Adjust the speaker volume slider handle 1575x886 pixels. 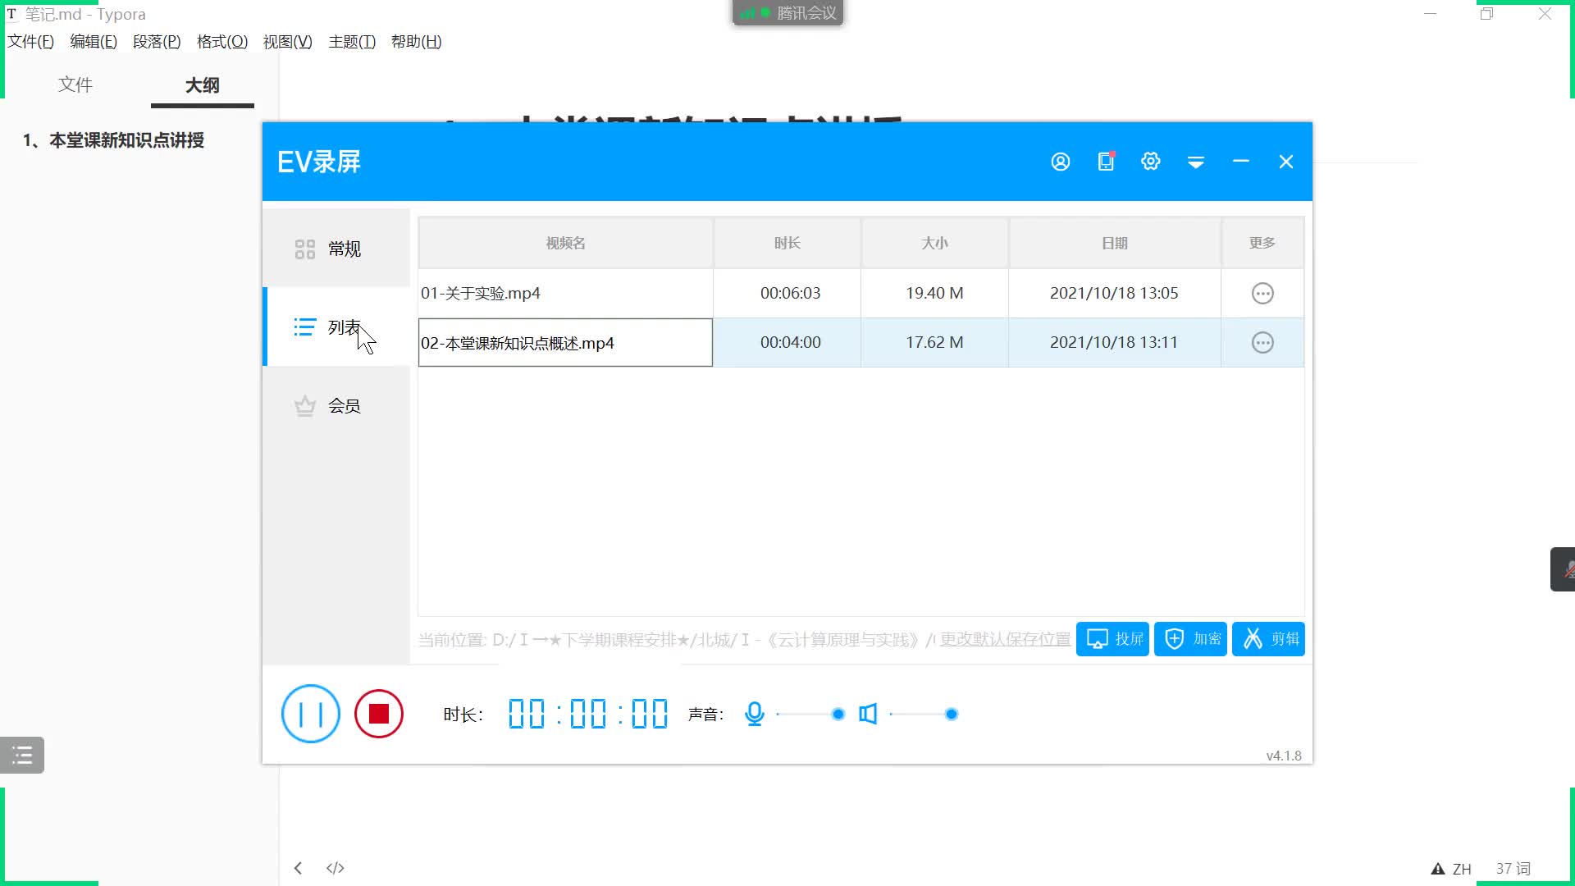coord(952,715)
